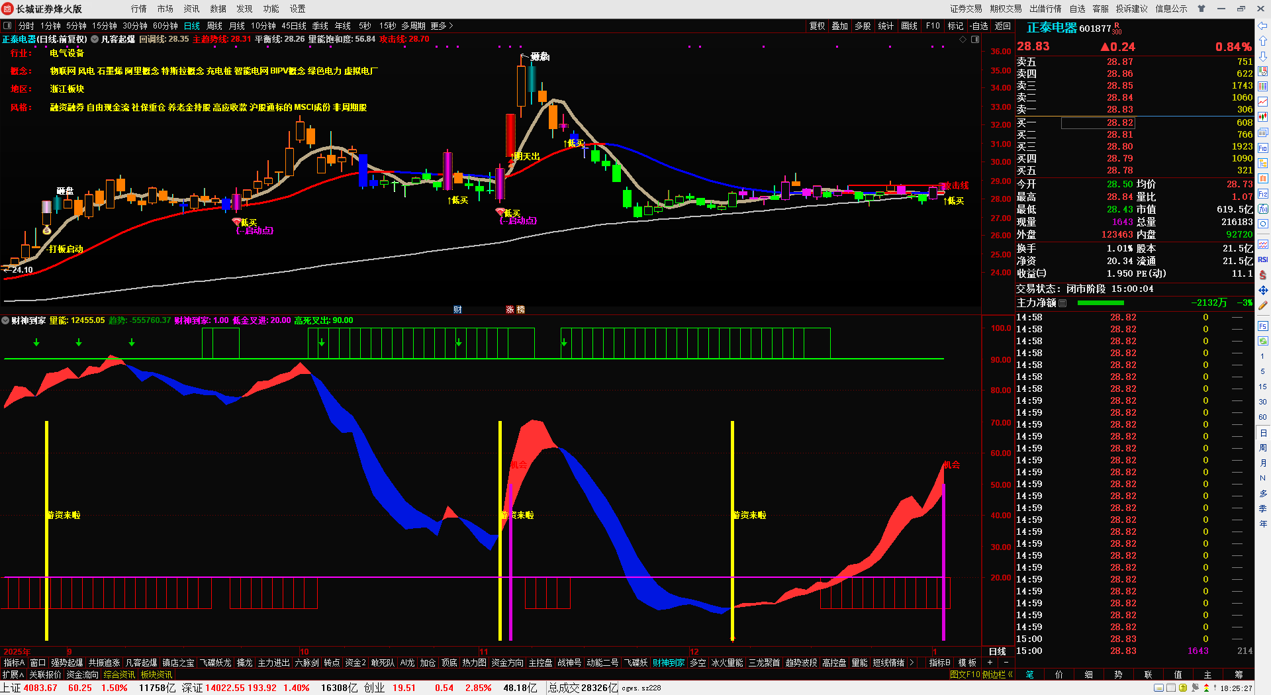The height and width of the screenshot is (695, 1271).
Task: Open the 设置 menu
Action: pyautogui.click(x=298, y=9)
